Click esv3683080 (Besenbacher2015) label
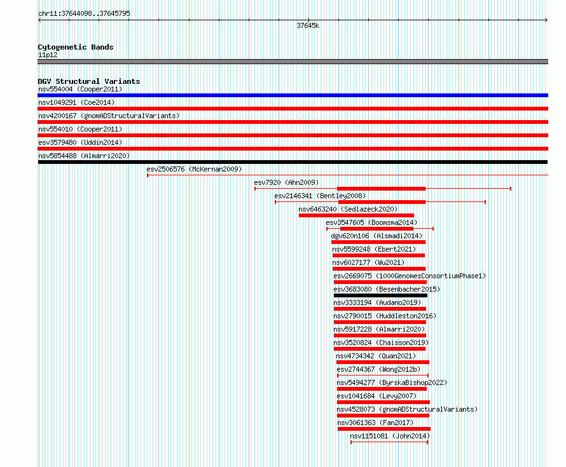The width and height of the screenshot is (566, 467). pos(387,289)
